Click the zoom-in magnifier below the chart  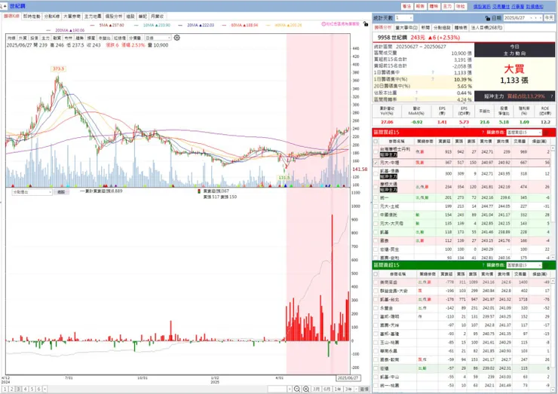click(x=305, y=389)
